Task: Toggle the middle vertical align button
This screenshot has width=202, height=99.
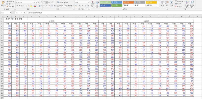Action: [47, 2]
